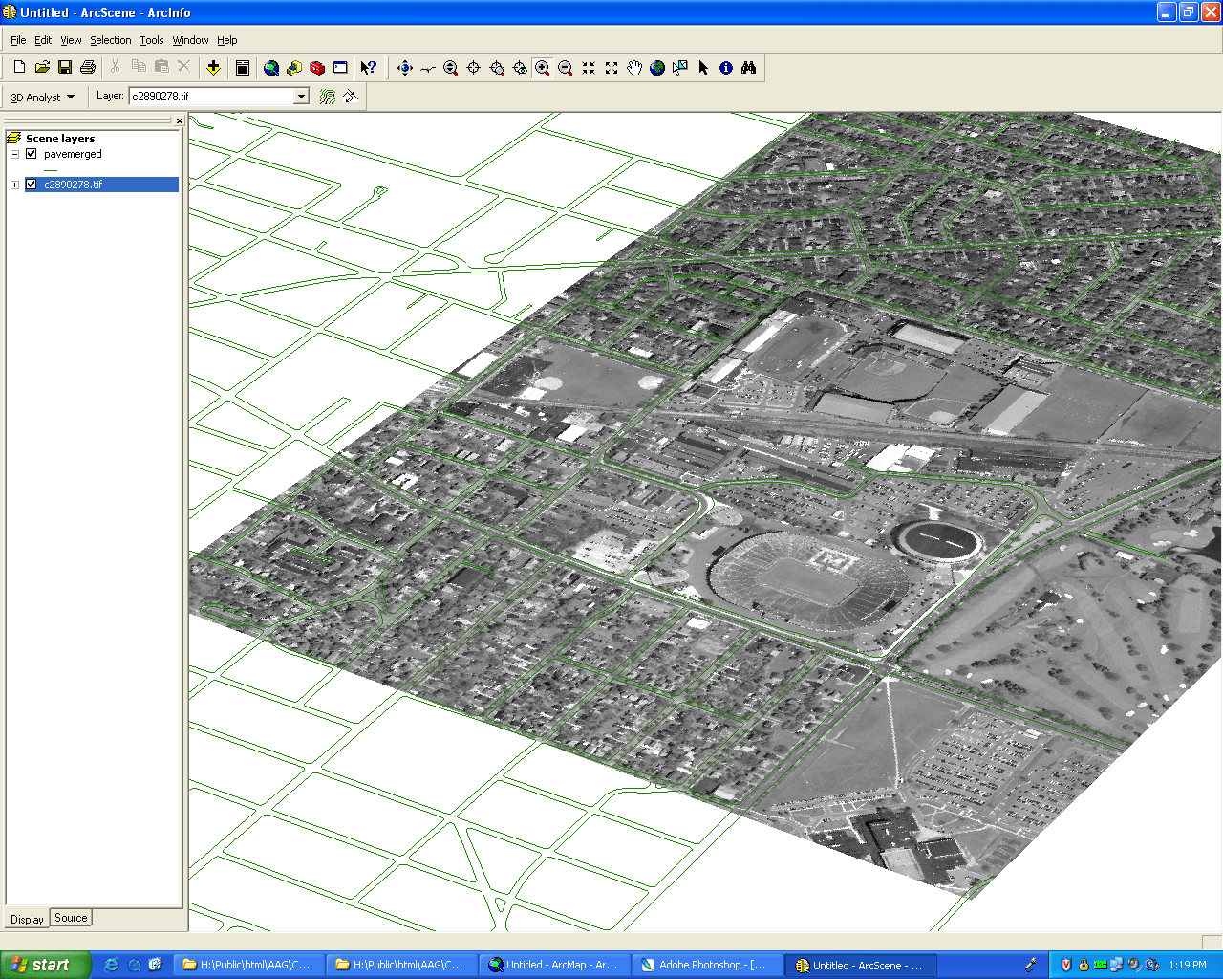The height and width of the screenshot is (979, 1223).
Task: Collapse the pavemerged layer legend
Action: [x=15, y=154]
